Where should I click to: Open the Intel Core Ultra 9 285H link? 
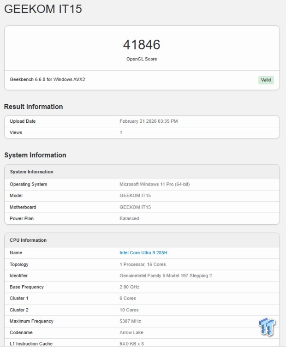pos(143,253)
